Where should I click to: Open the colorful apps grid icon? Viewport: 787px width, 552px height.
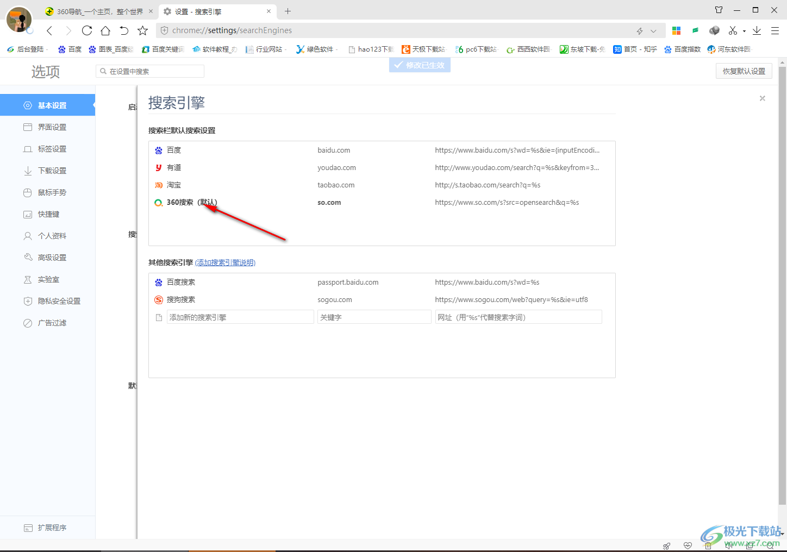pyautogui.click(x=677, y=30)
